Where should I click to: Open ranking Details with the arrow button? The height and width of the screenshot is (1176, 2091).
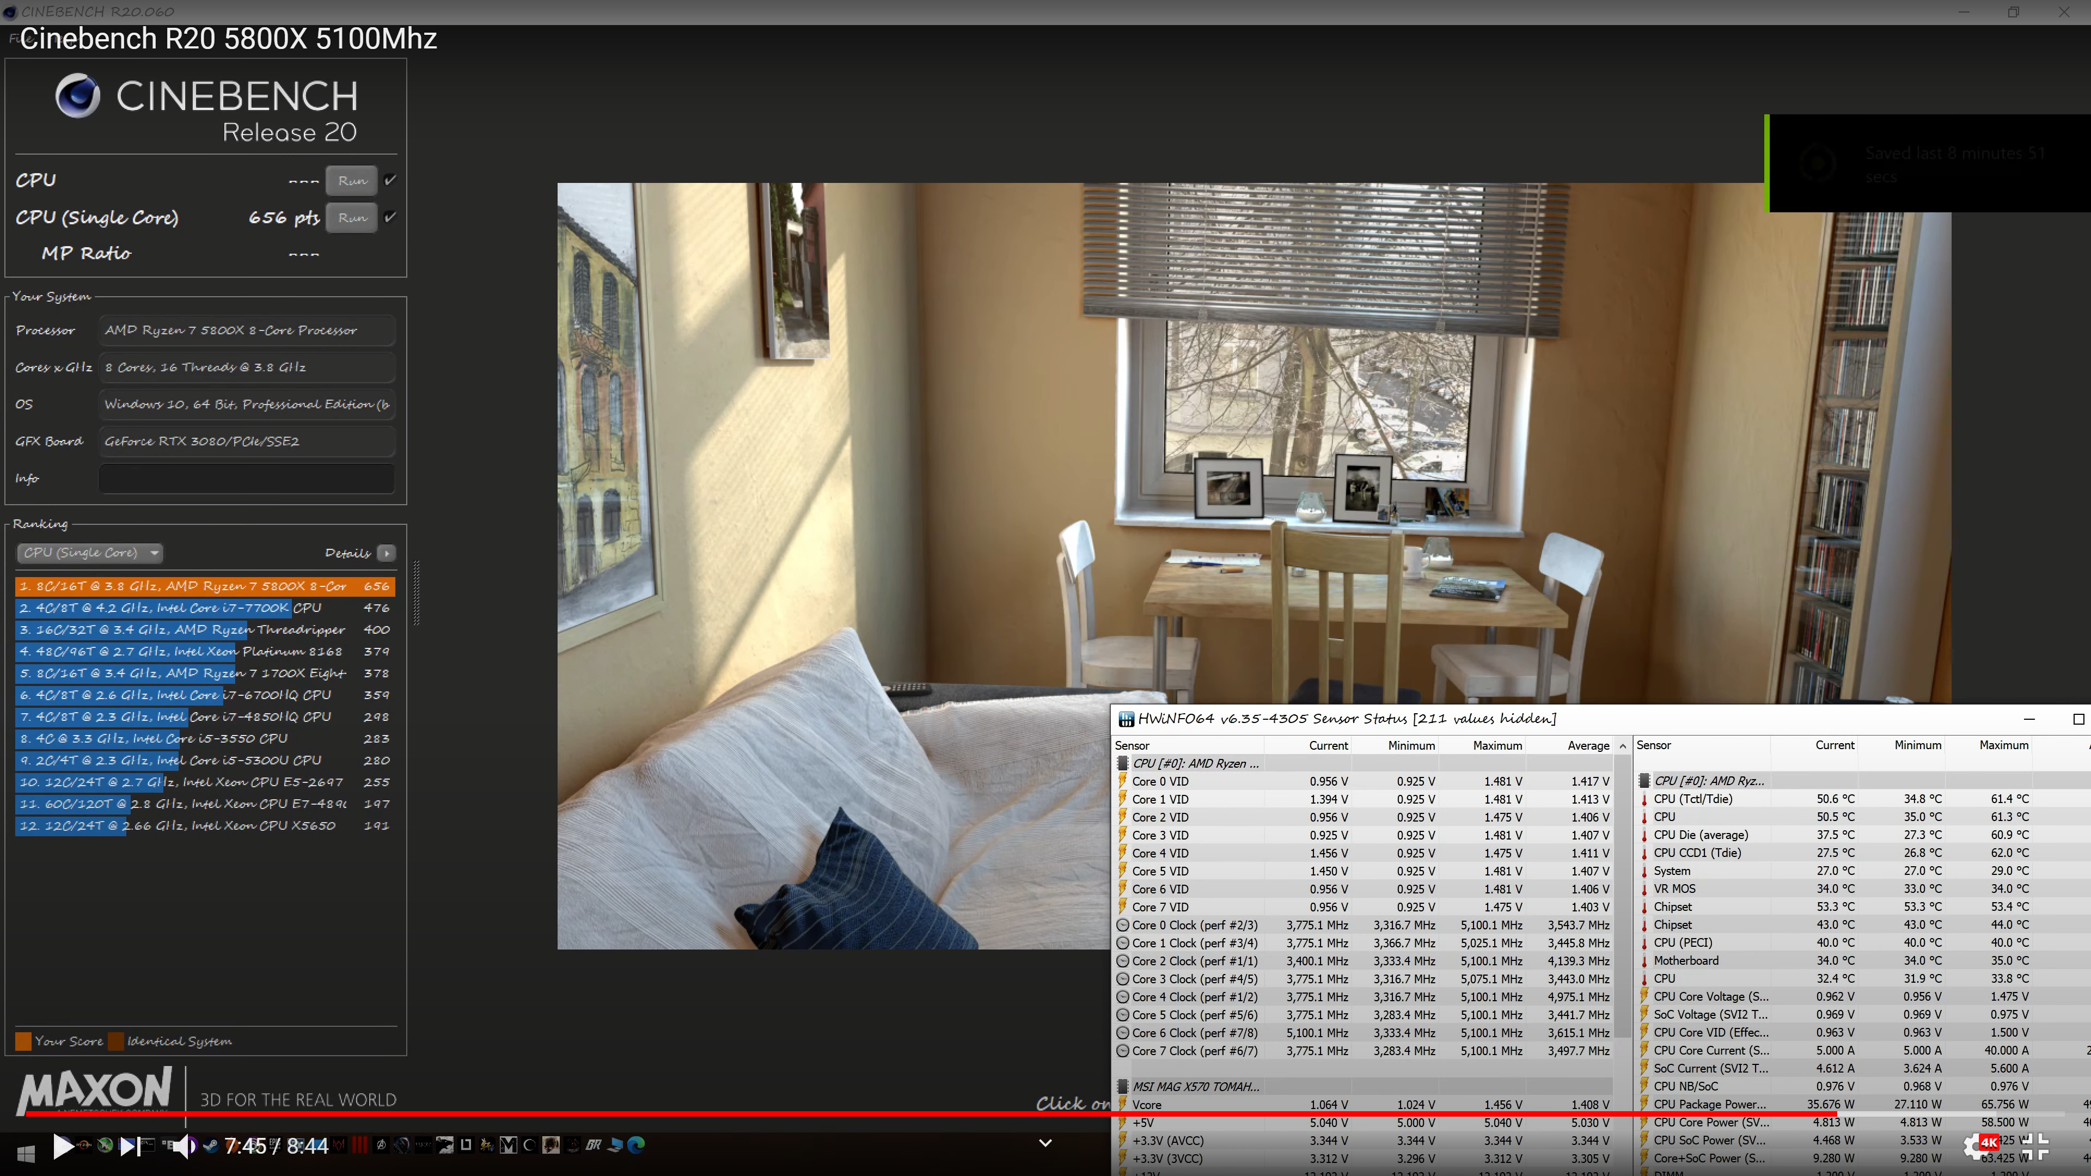point(387,554)
